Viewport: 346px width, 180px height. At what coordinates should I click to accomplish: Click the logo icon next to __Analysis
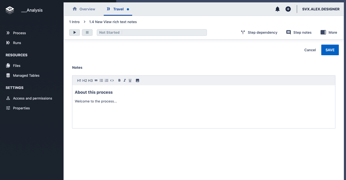coord(10,10)
